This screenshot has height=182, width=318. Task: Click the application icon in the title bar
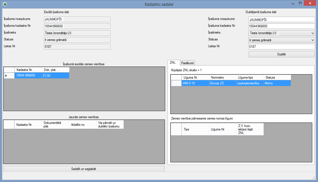5,4
